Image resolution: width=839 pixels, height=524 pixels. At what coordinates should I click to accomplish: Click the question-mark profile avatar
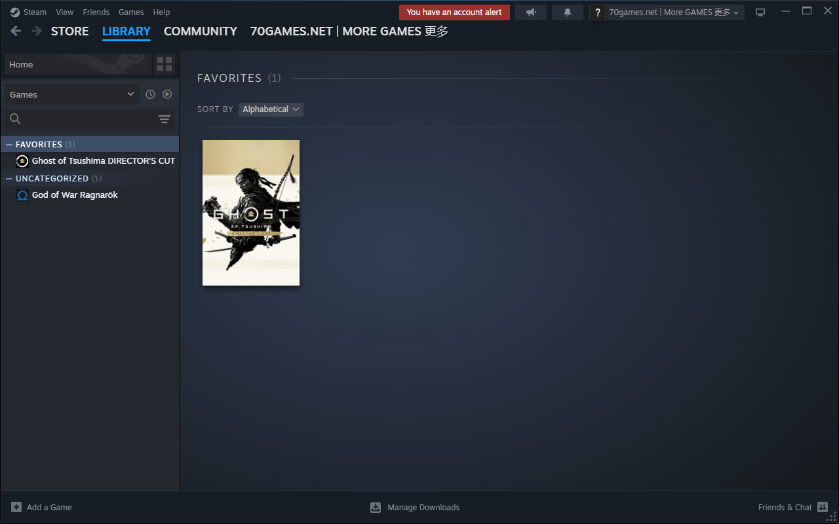click(x=597, y=12)
